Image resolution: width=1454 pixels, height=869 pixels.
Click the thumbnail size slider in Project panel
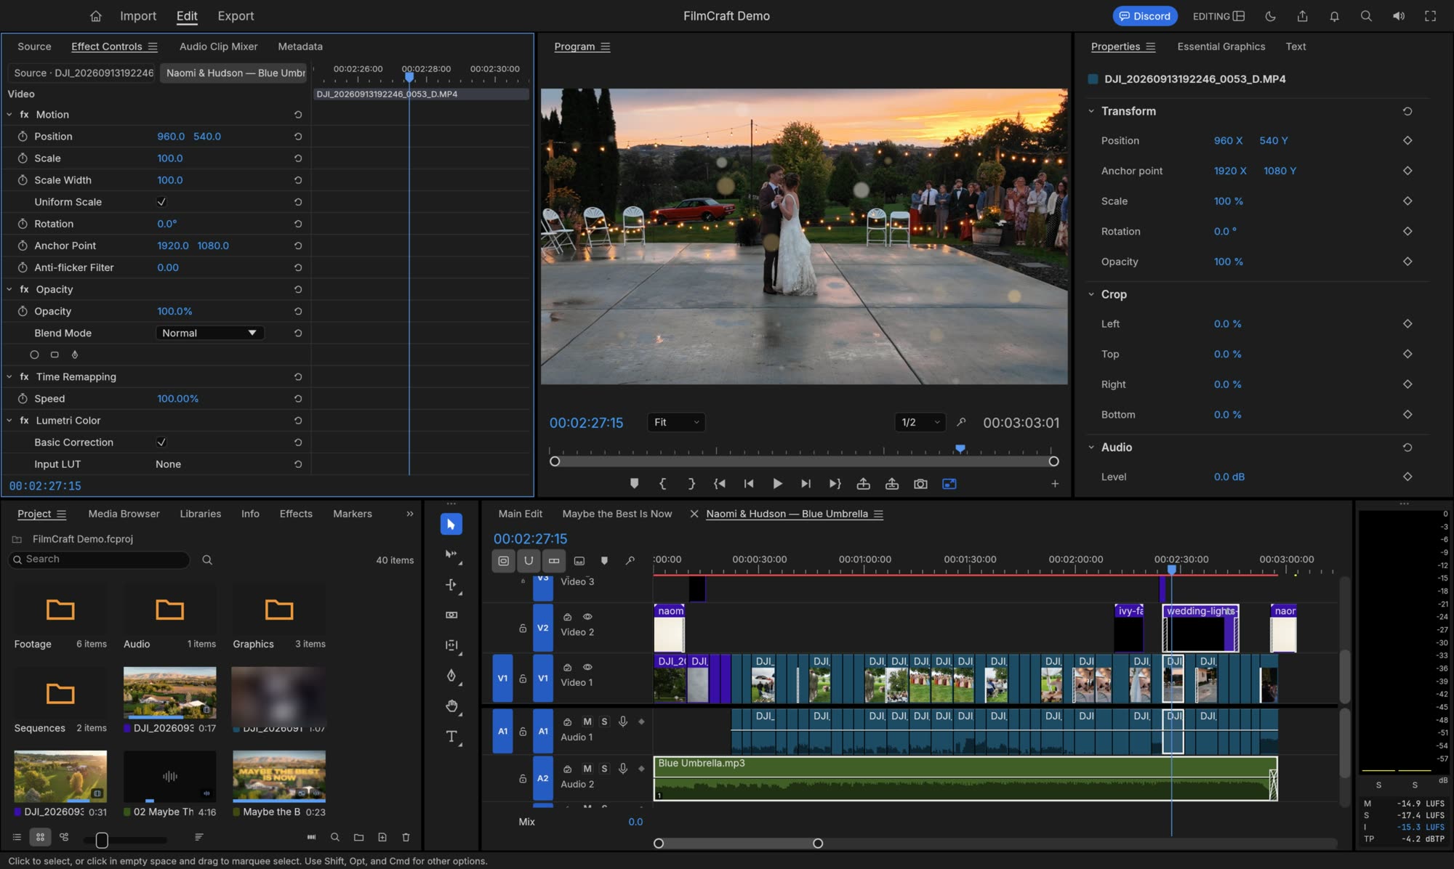coord(102,840)
